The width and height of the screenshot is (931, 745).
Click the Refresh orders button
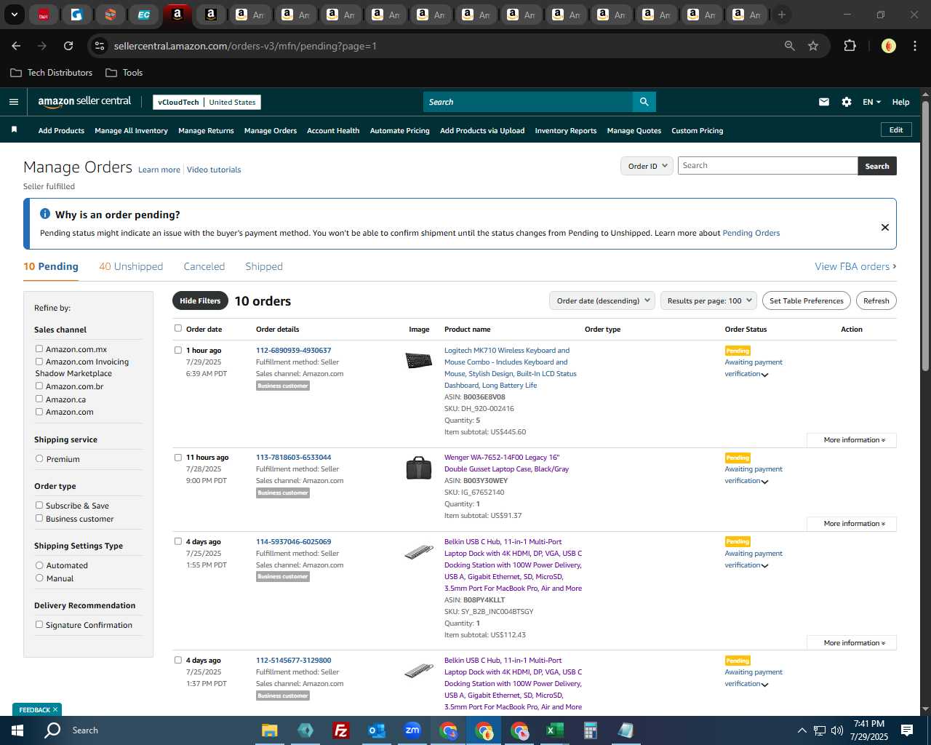876,300
